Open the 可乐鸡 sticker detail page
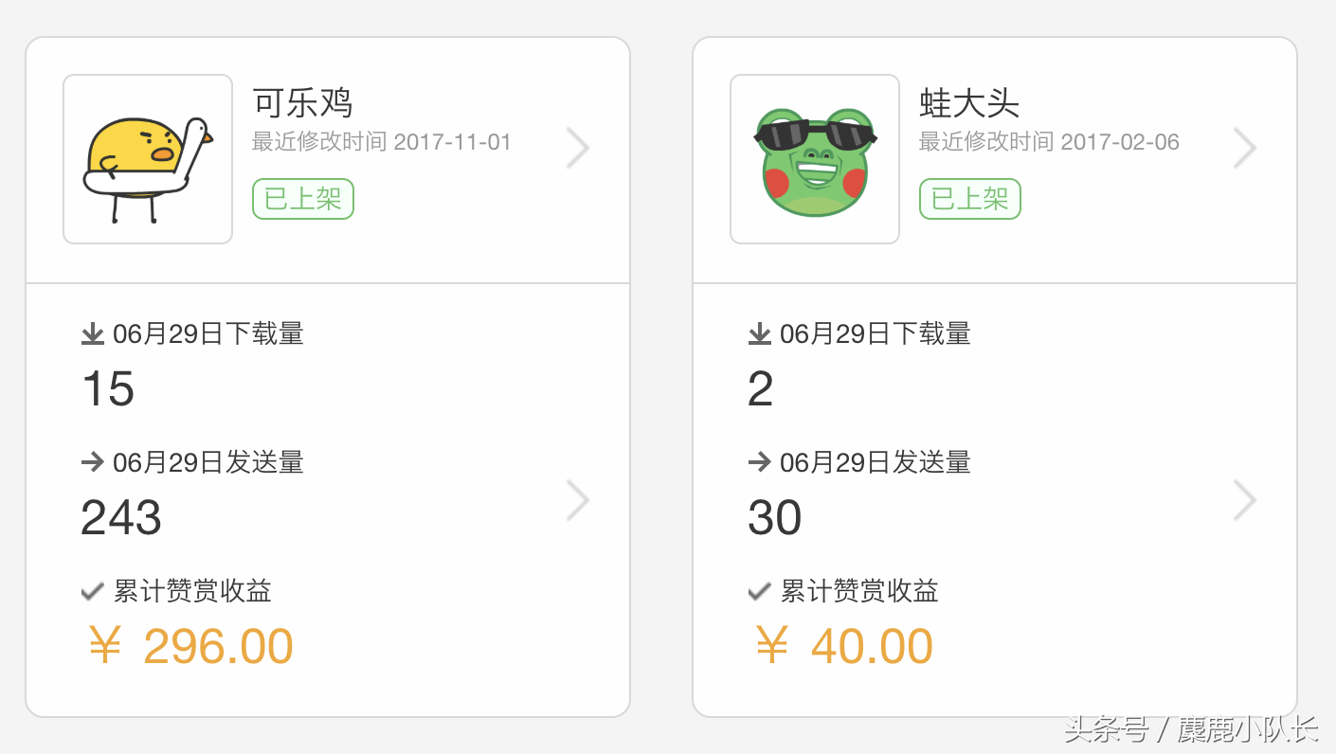This screenshot has width=1336, height=754. coord(302,104)
